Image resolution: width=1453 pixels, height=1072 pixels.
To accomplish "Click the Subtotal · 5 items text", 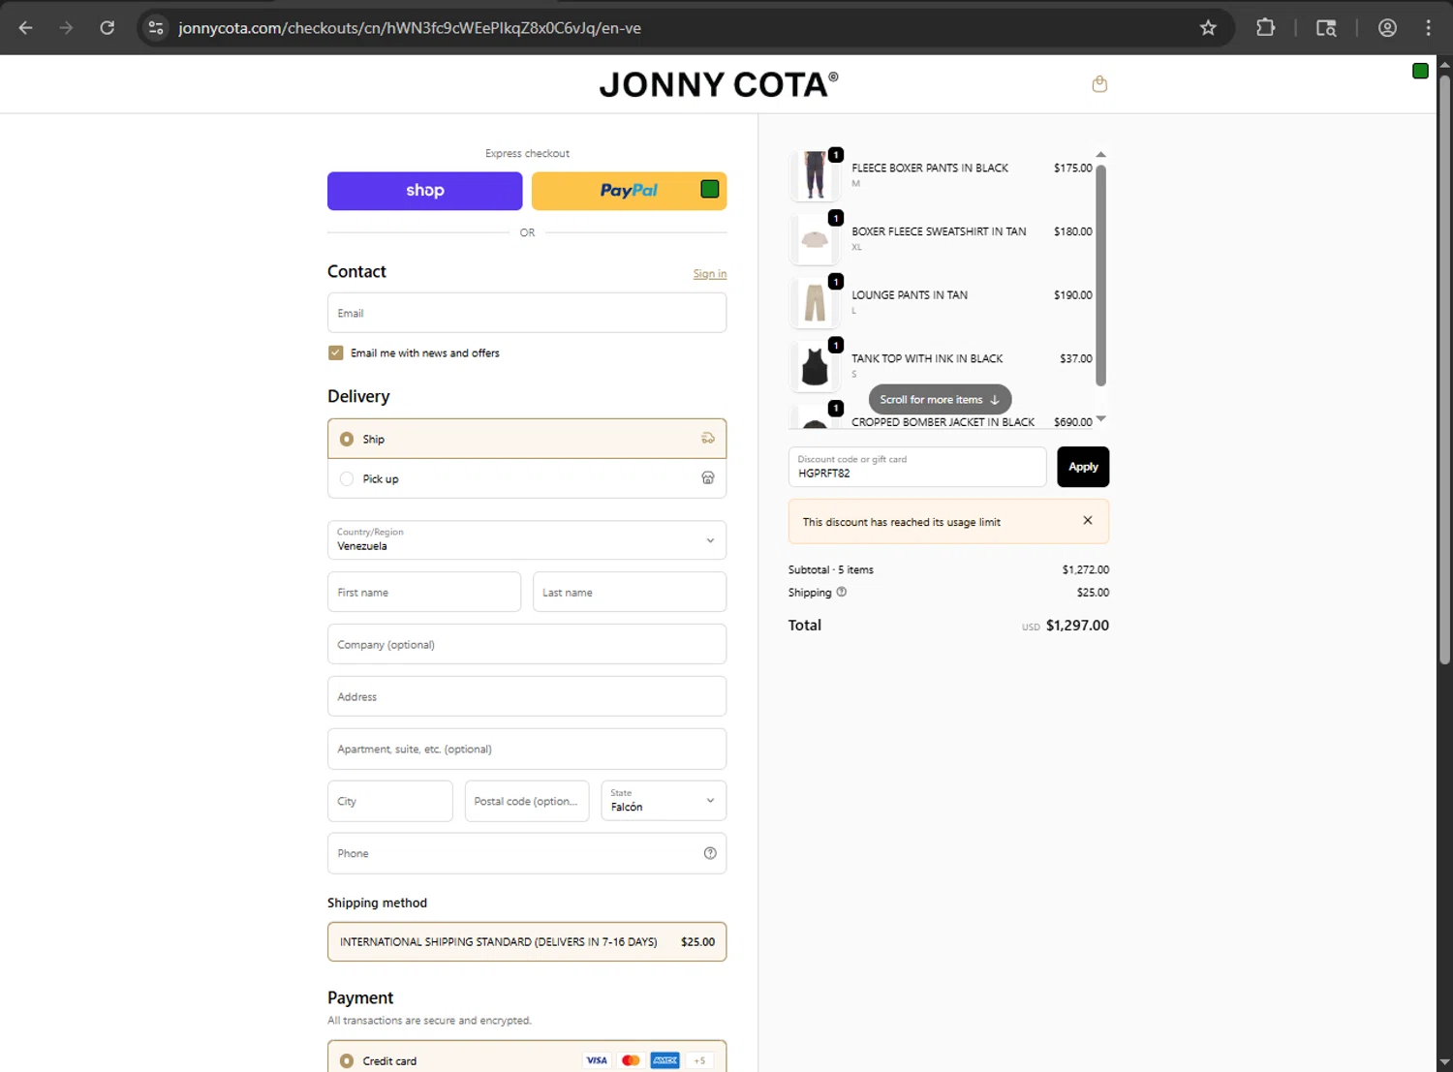I will pyautogui.click(x=831, y=569).
